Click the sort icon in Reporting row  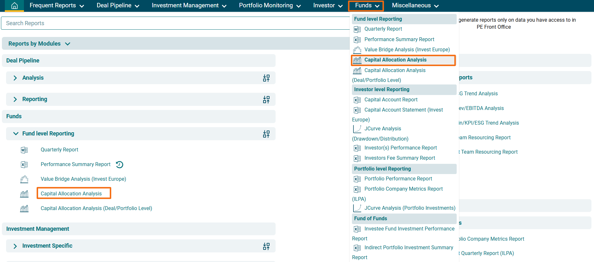266,99
